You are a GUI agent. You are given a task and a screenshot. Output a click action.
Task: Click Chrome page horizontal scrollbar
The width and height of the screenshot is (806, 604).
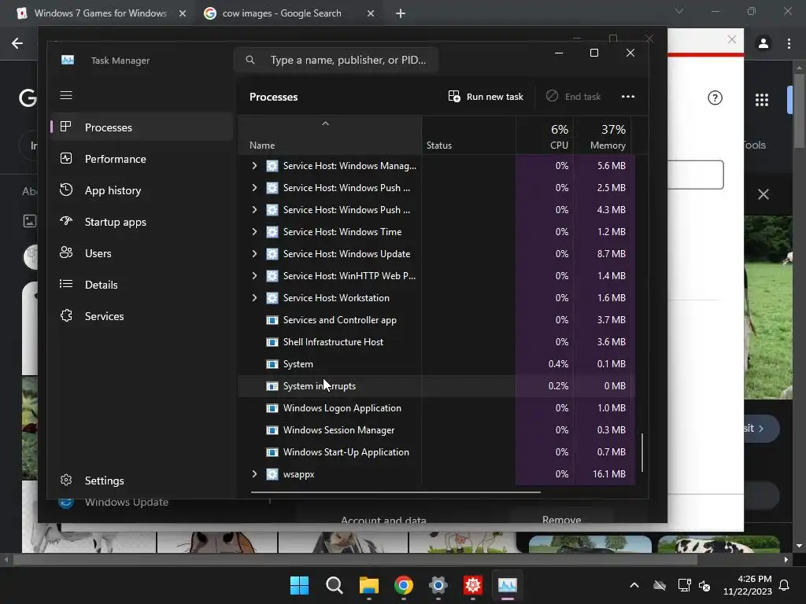point(355,560)
